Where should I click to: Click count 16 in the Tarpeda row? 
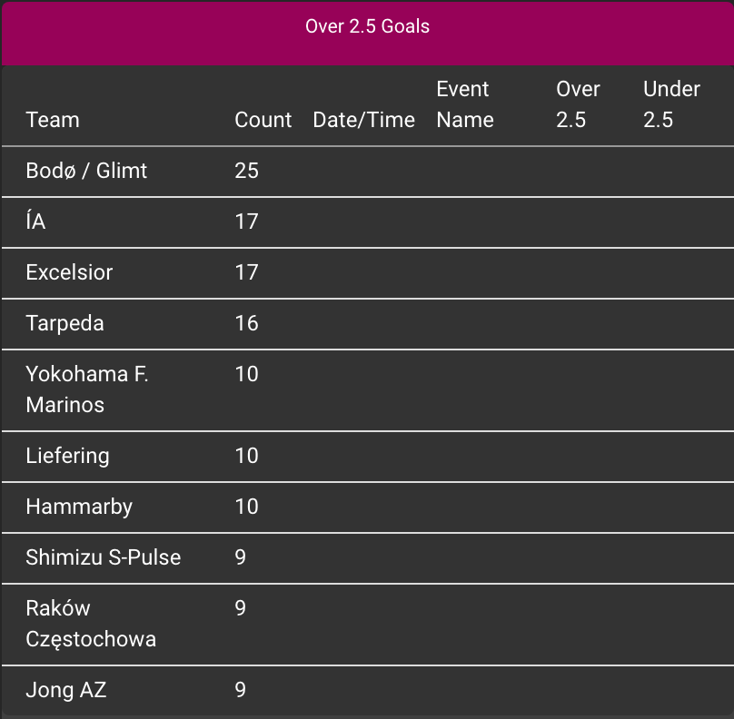click(x=247, y=323)
